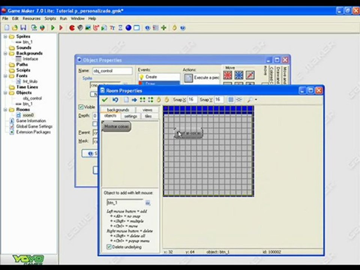Screen dimensions: 360x270
Task: Open the Edit menu
Action: [15, 19]
